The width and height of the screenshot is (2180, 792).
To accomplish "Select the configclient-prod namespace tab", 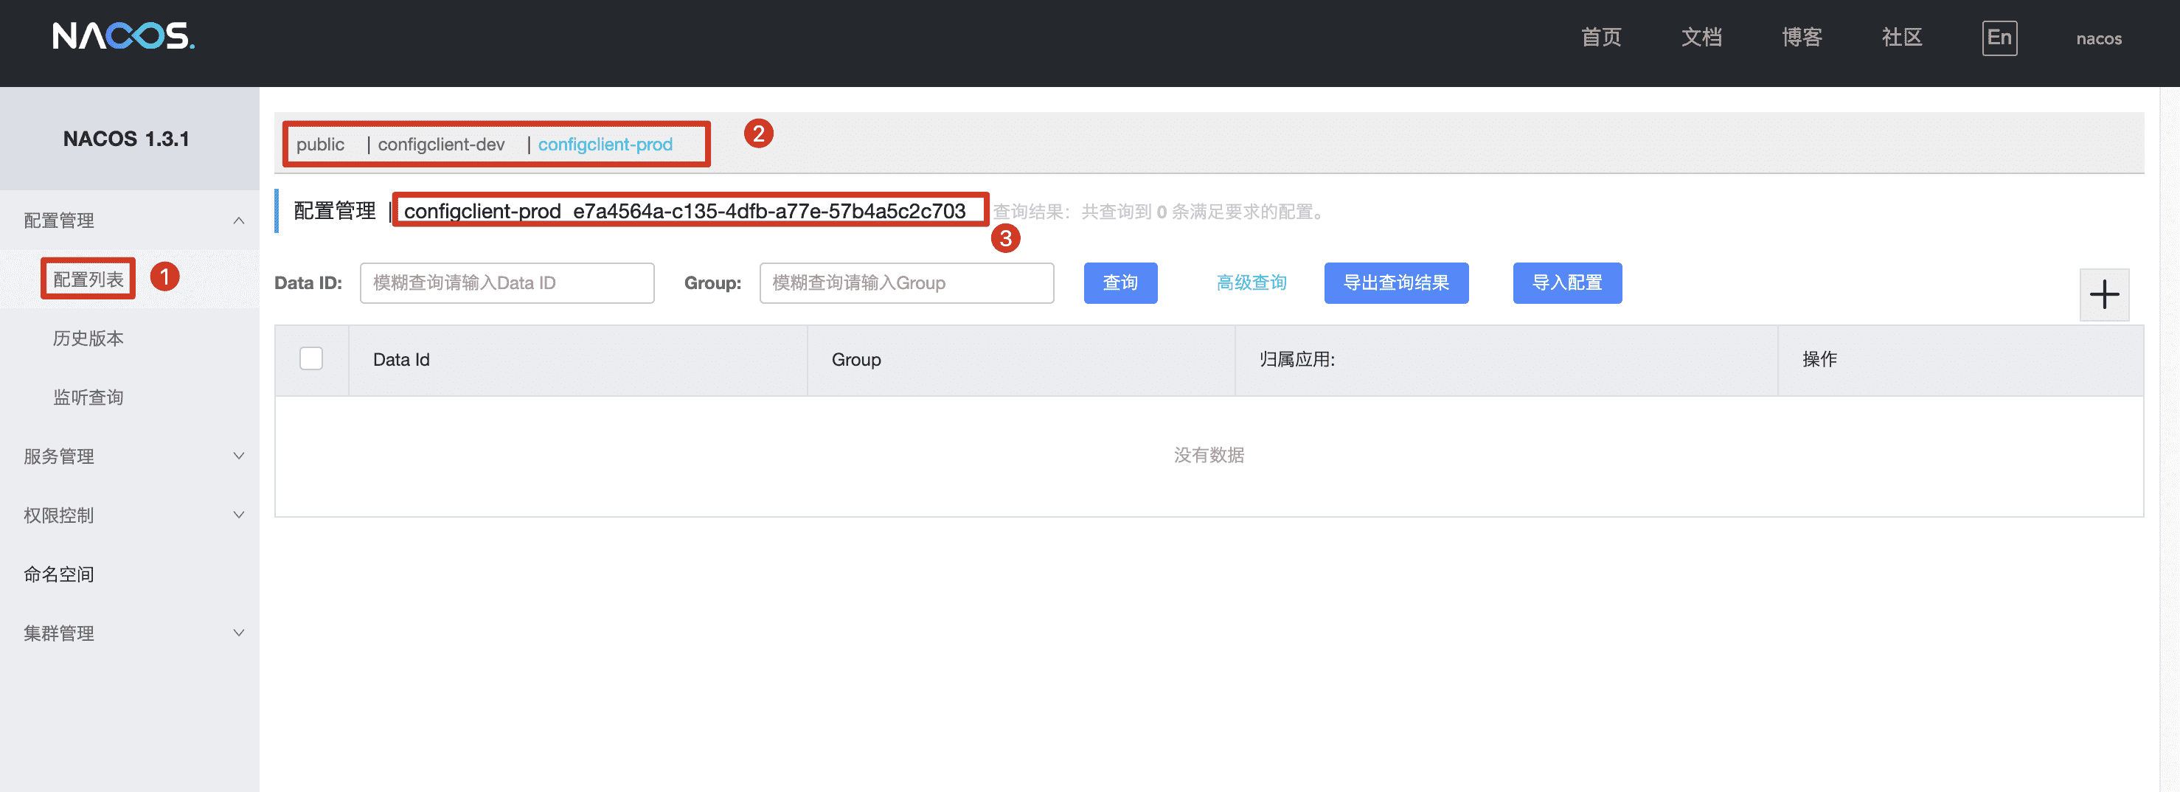I will (x=605, y=145).
